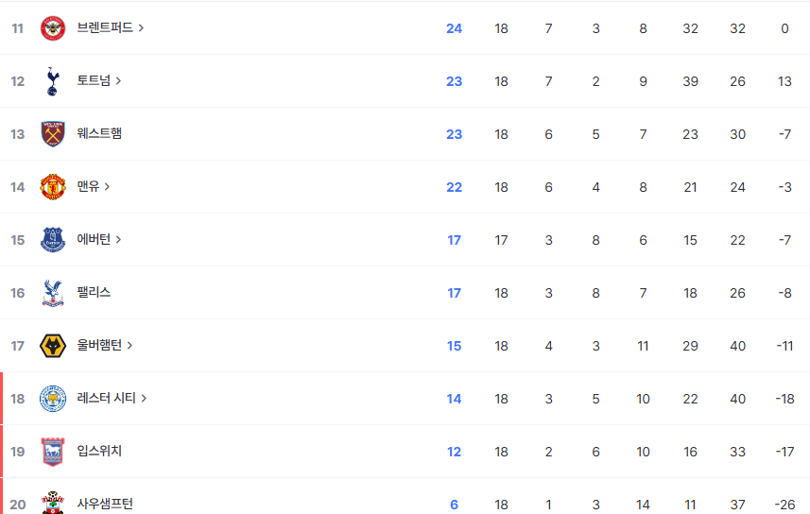Click the Everton club crest

53,240
